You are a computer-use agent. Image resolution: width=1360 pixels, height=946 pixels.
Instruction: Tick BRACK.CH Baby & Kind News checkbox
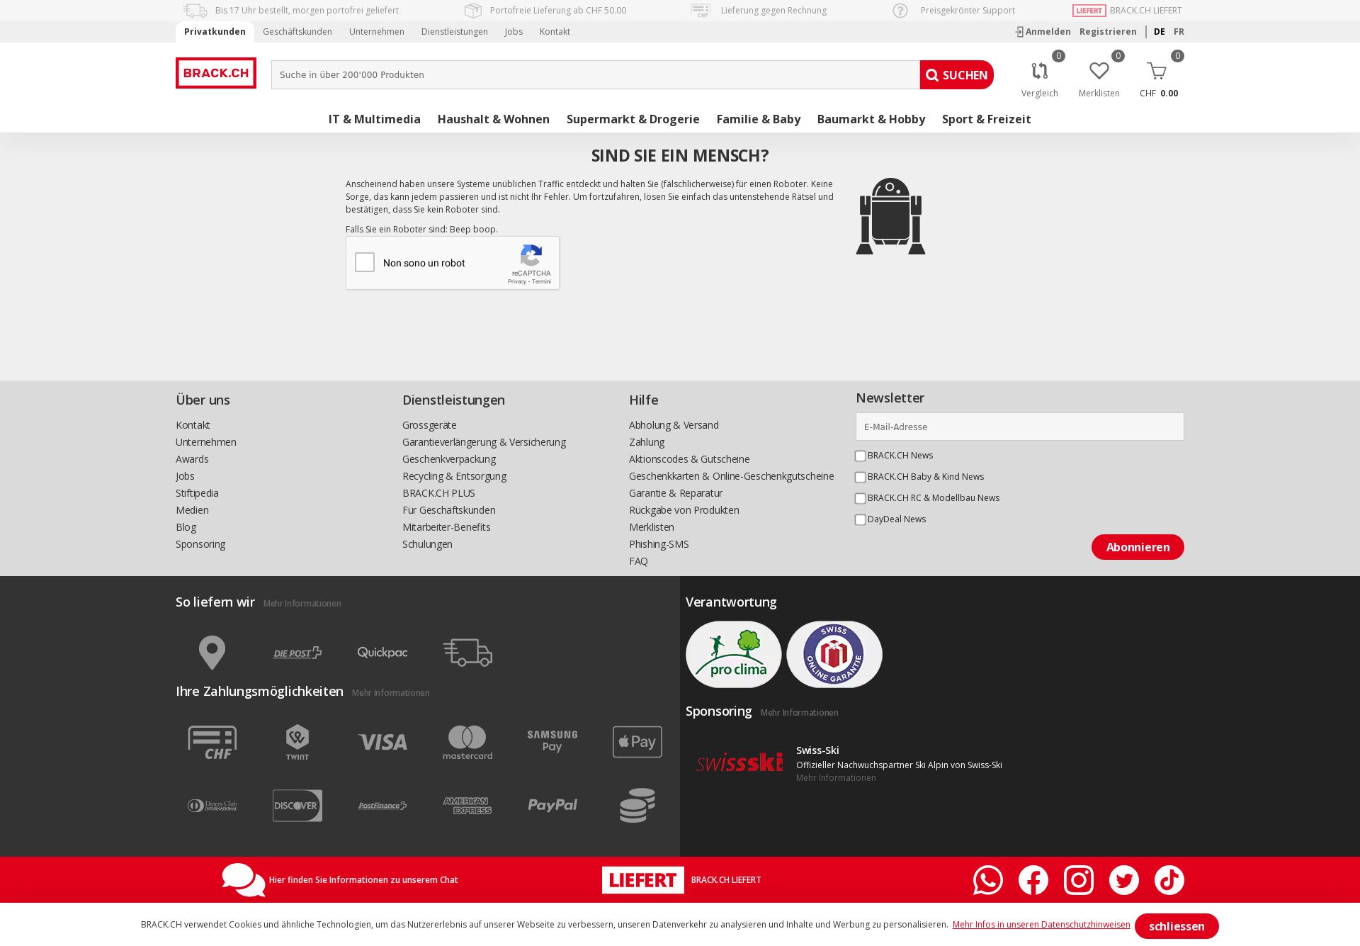coord(860,478)
